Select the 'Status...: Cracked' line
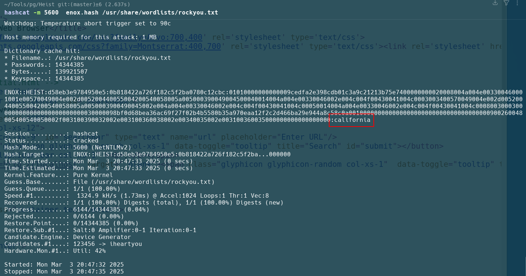The height and width of the screenshot is (276, 526). (x=51, y=141)
